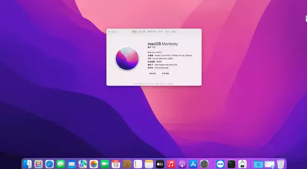
Task: Open the Photos app in the Dock
Action: point(94,164)
